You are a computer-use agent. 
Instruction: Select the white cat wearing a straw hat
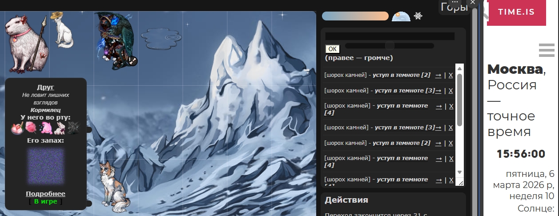pos(63,30)
